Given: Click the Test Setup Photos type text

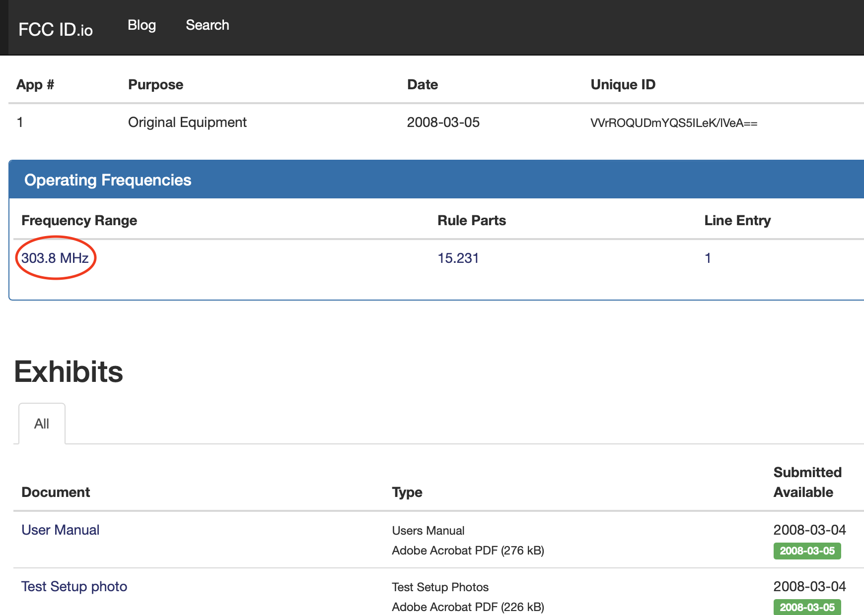Looking at the screenshot, I should (440, 587).
